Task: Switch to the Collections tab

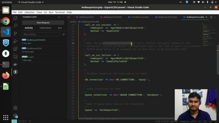Action: pyautogui.click(x=46, y=28)
